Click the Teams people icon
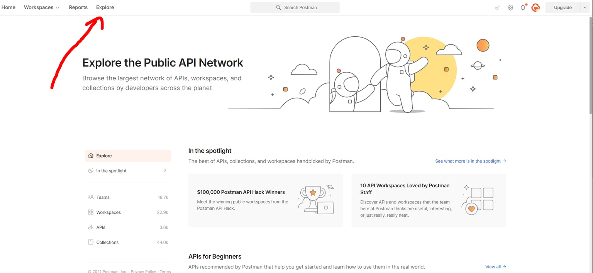593x273 pixels. (x=91, y=197)
